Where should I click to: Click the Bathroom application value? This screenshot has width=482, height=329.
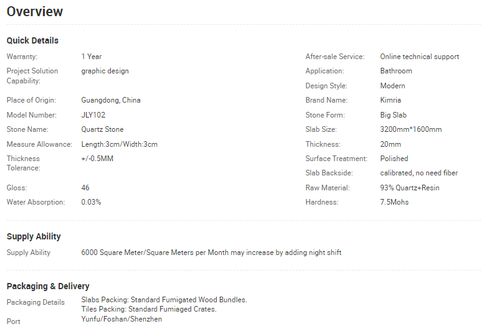[396, 71]
